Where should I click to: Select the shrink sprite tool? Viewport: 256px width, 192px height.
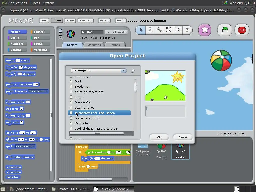click(x=178, y=30)
